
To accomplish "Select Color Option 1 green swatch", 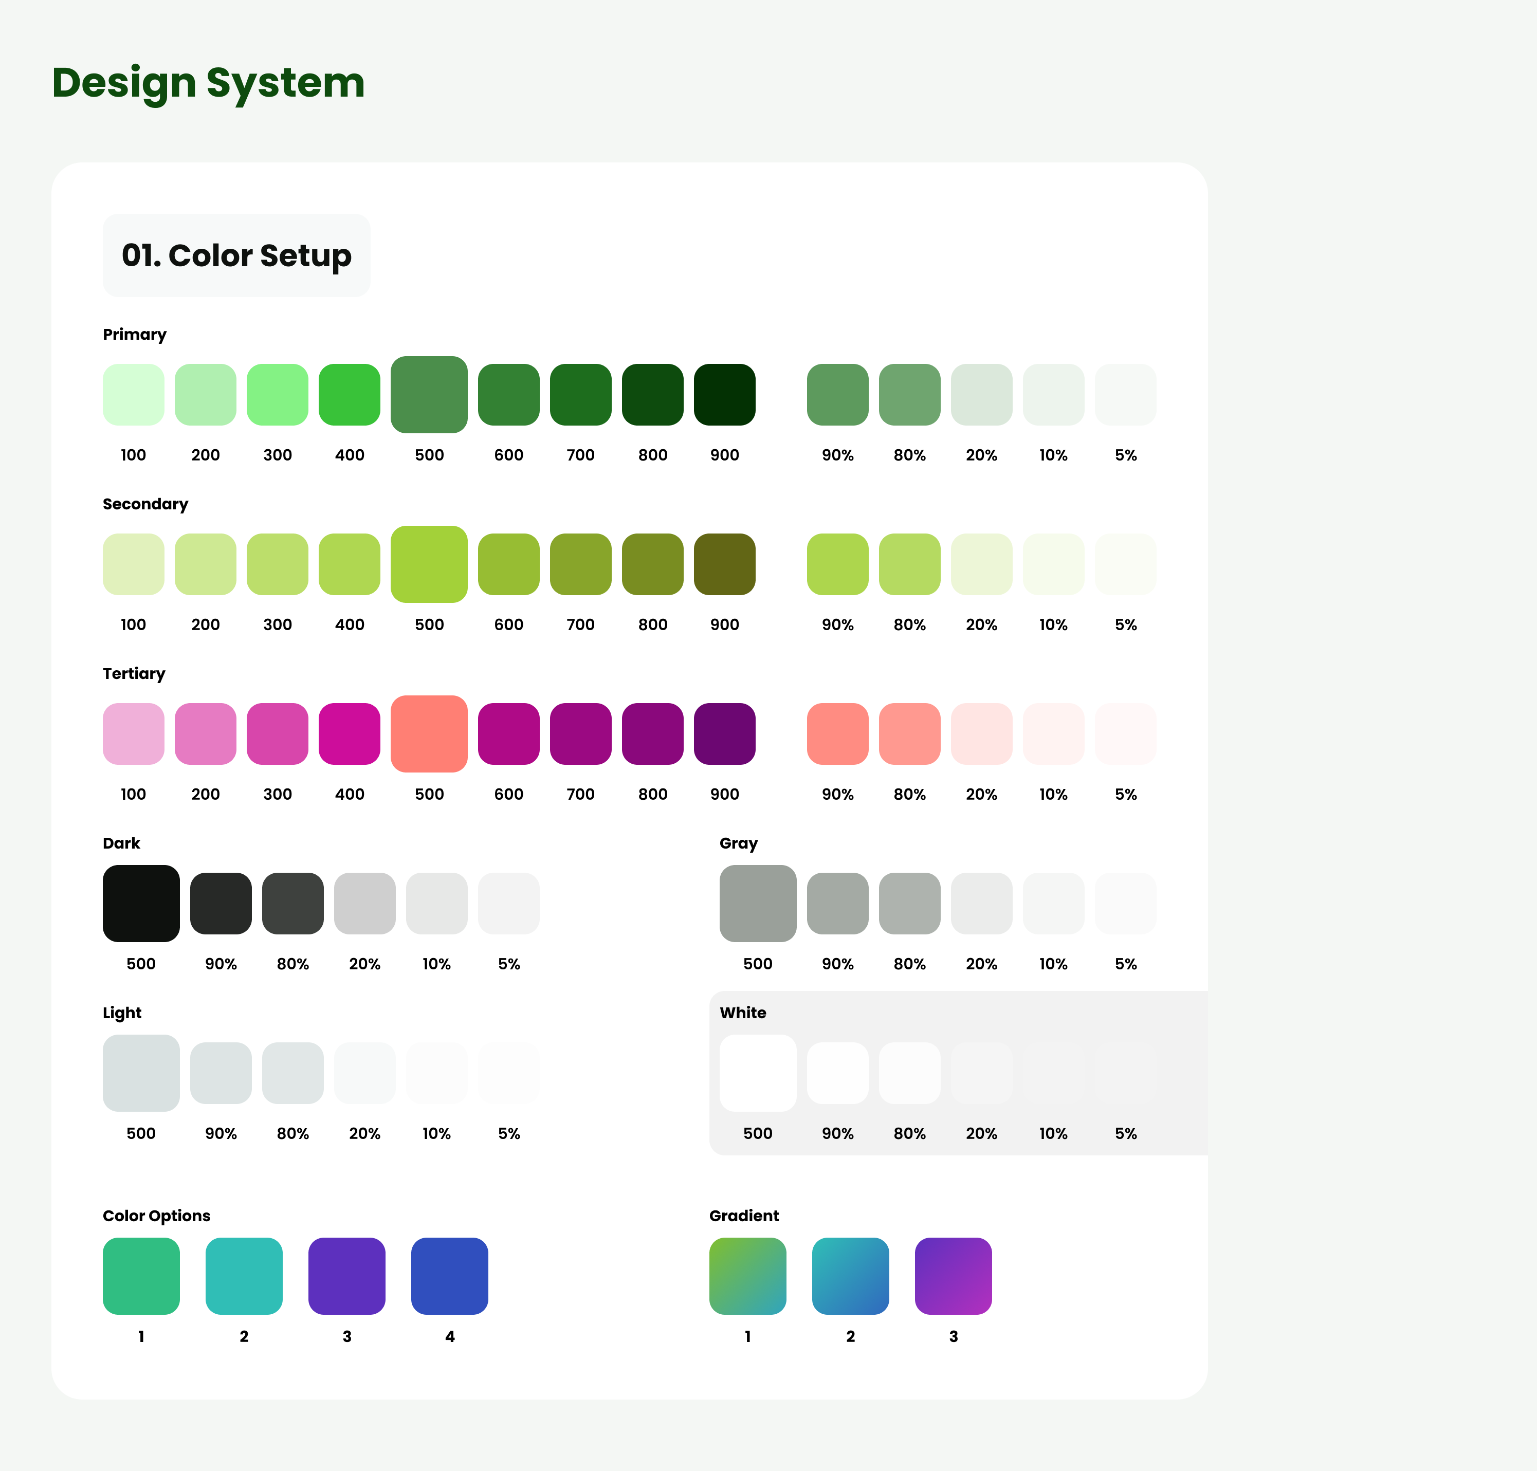I will [x=141, y=1277].
